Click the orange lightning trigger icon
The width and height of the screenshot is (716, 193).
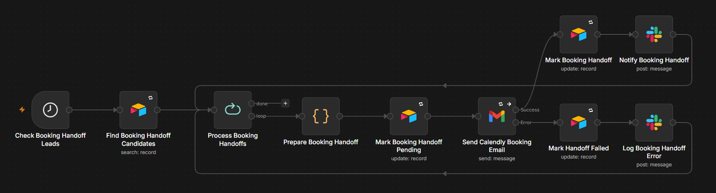(x=22, y=110)
